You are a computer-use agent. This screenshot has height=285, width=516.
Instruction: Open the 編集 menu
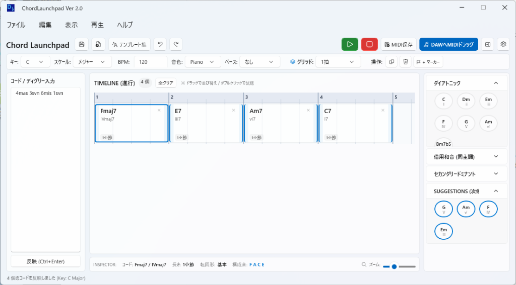pos(45,25)
